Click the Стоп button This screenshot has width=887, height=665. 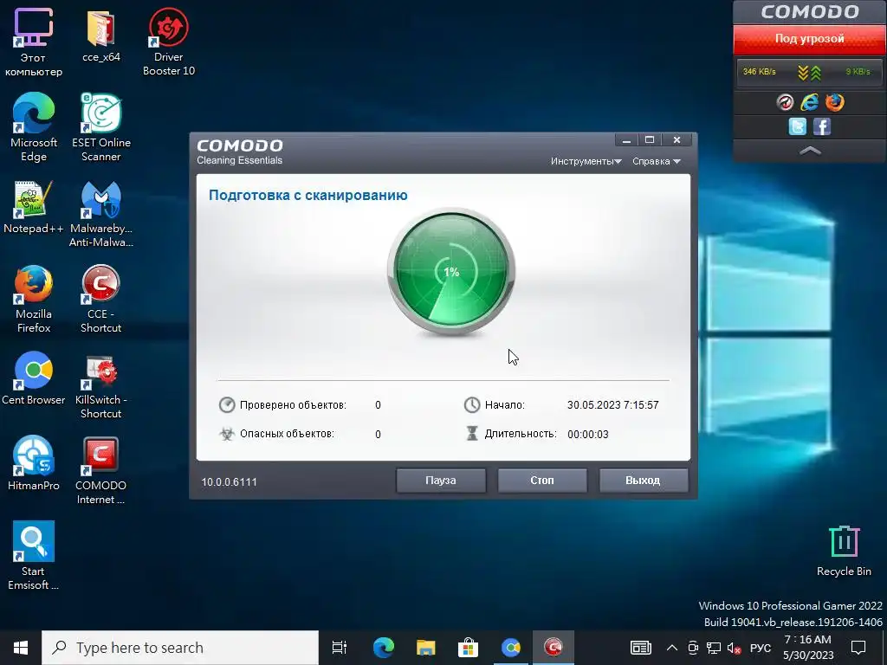(542, 480)
